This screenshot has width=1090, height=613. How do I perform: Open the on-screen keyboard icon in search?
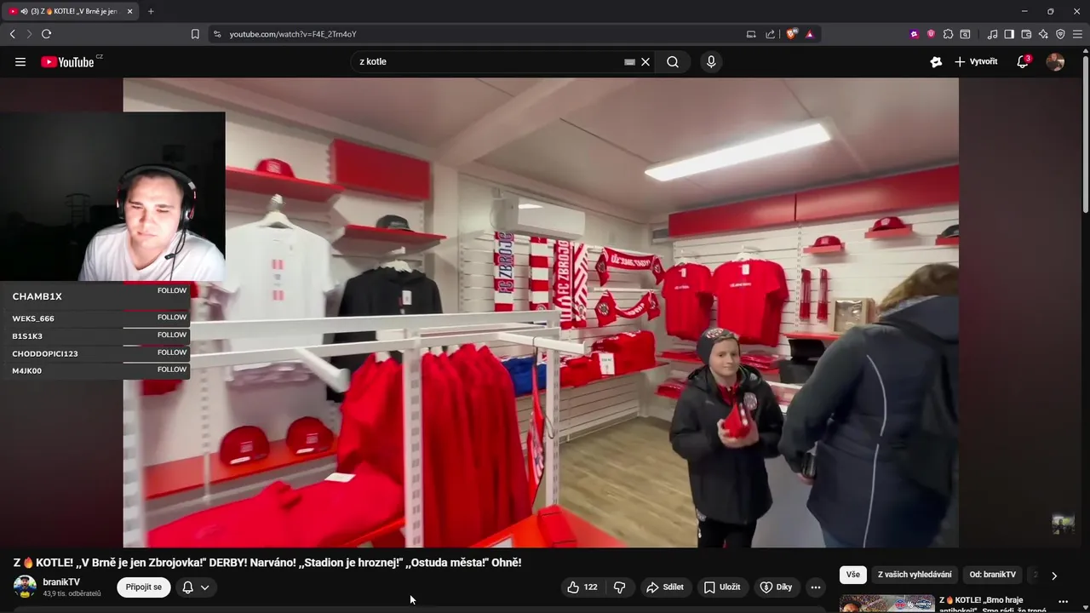coord(629,61)
